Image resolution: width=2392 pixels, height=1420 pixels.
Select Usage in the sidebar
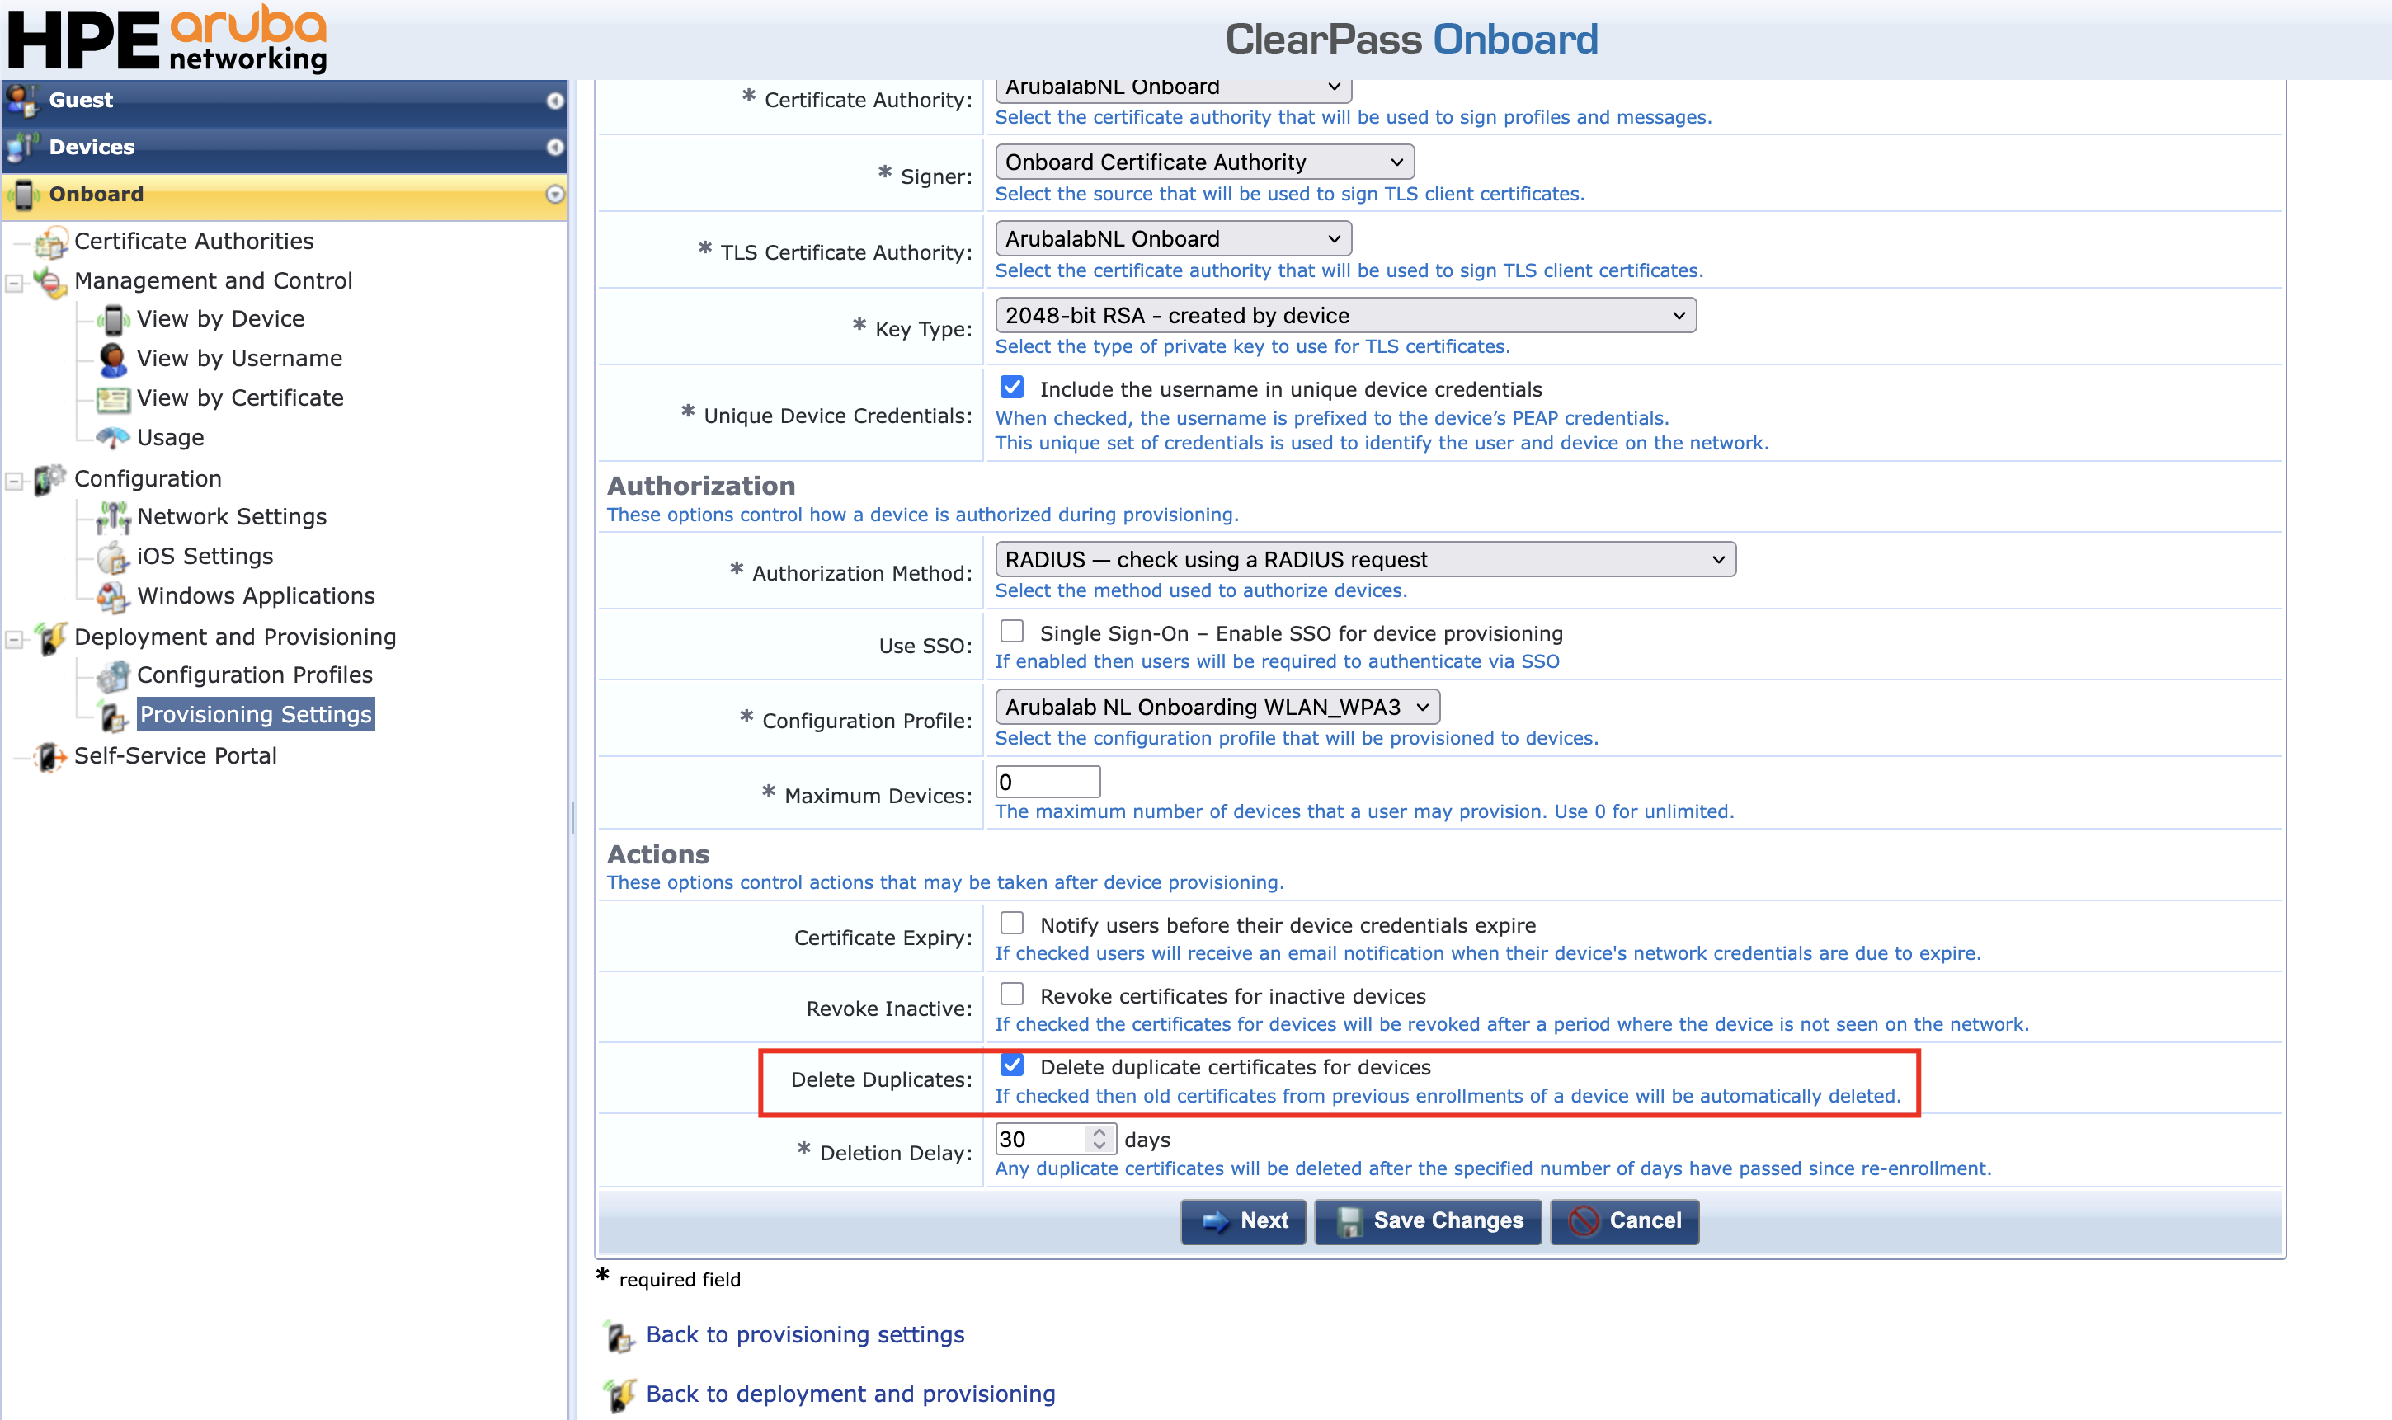(x=170, y=437)
